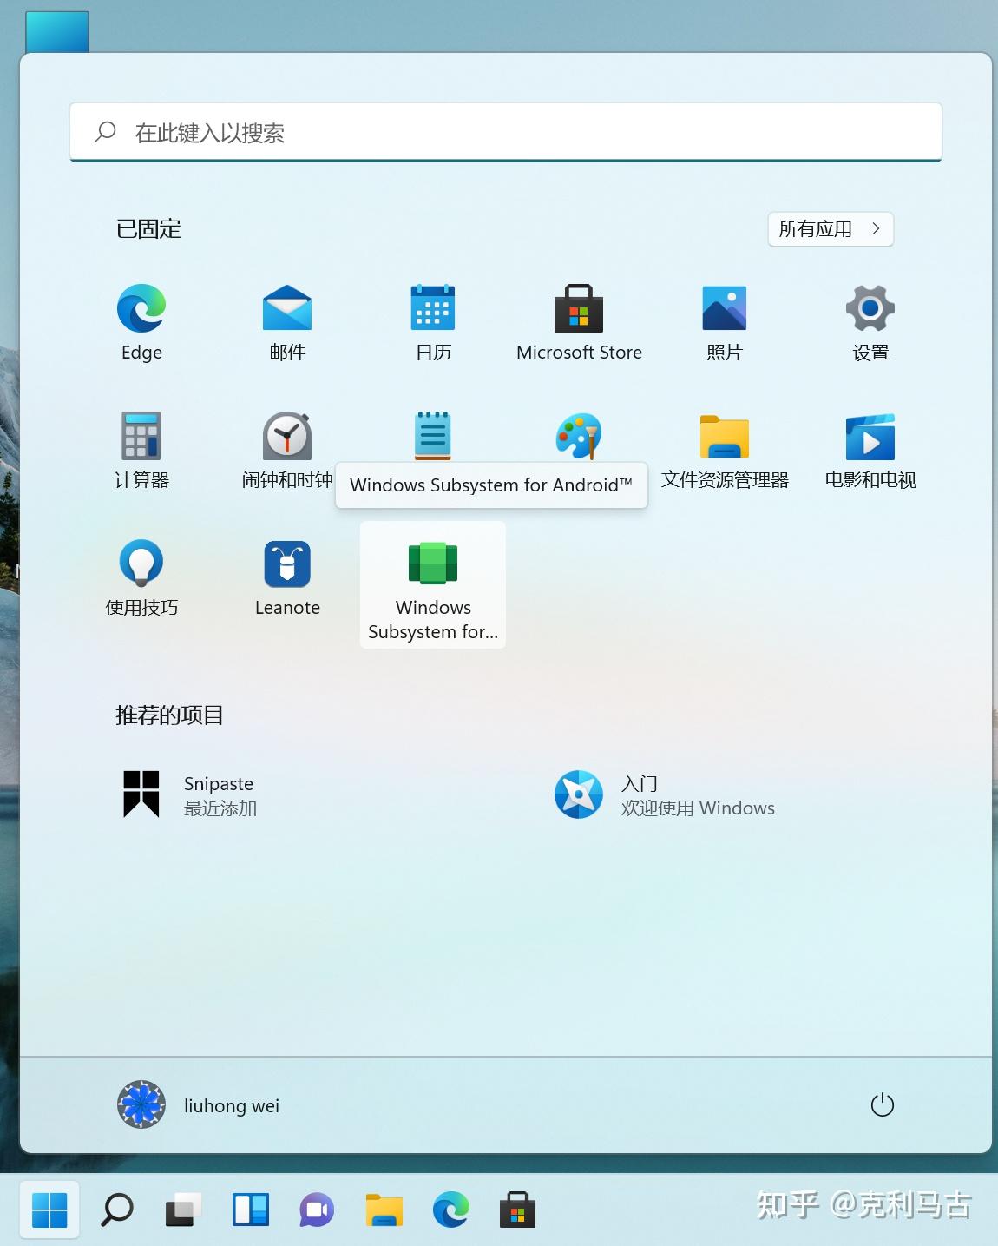Launch Edge from the taskbar
The width and height of the screenshot is (998, 1246).
(x=451, y=1210)
